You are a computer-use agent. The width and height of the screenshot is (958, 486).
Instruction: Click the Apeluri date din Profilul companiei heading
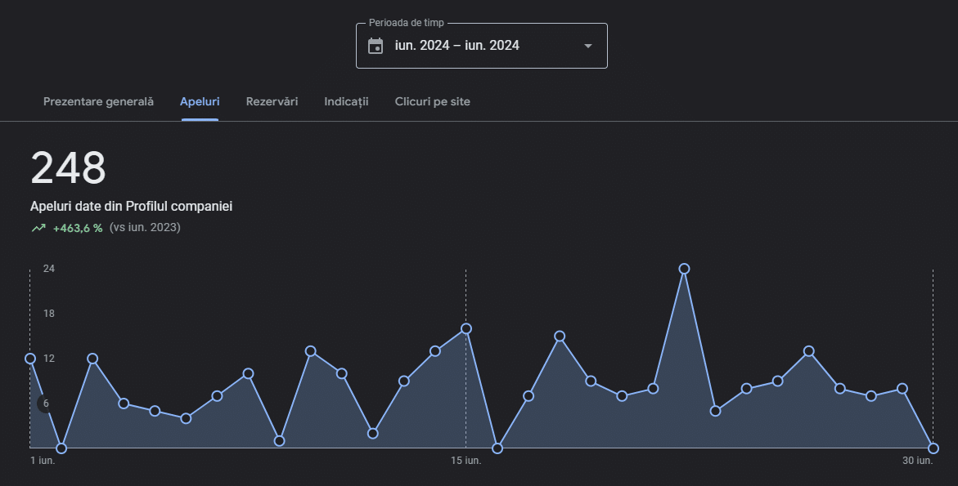click(x=131, y=207)
